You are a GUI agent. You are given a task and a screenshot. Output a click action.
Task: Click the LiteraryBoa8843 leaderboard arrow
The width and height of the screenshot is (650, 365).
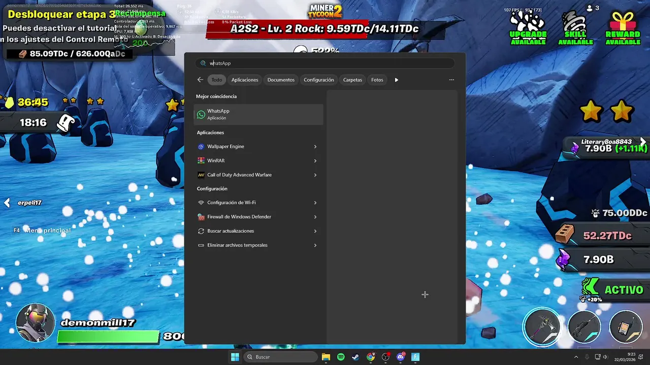[x=643, y=142]
